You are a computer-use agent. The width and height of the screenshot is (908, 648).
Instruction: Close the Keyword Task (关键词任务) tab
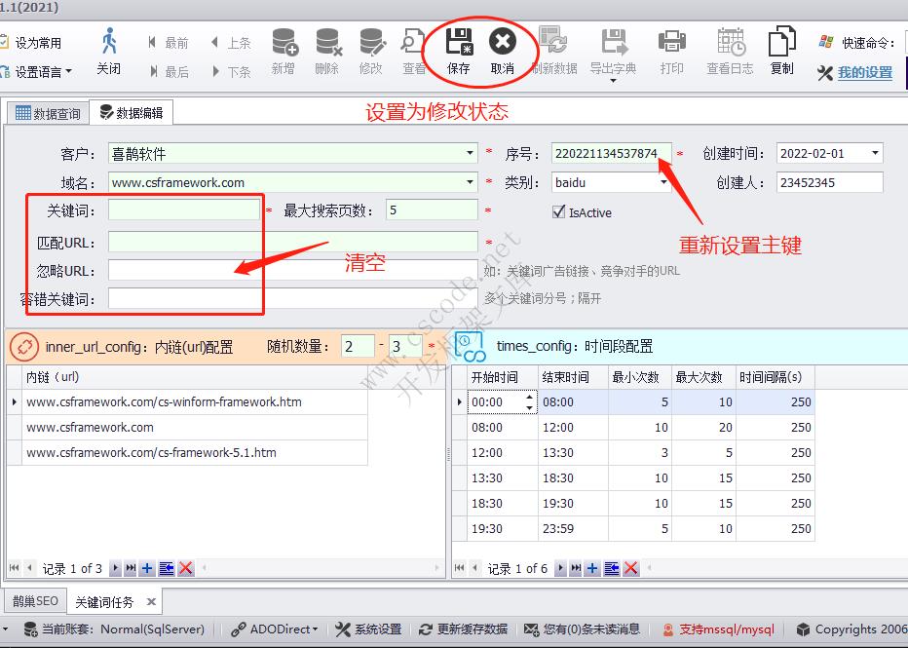click(x=151, y=602)
